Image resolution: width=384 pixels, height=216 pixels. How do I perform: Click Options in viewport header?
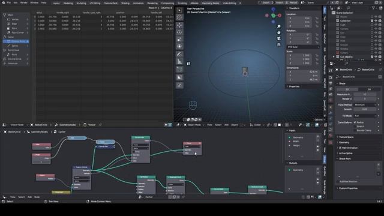tap(319, 120)
